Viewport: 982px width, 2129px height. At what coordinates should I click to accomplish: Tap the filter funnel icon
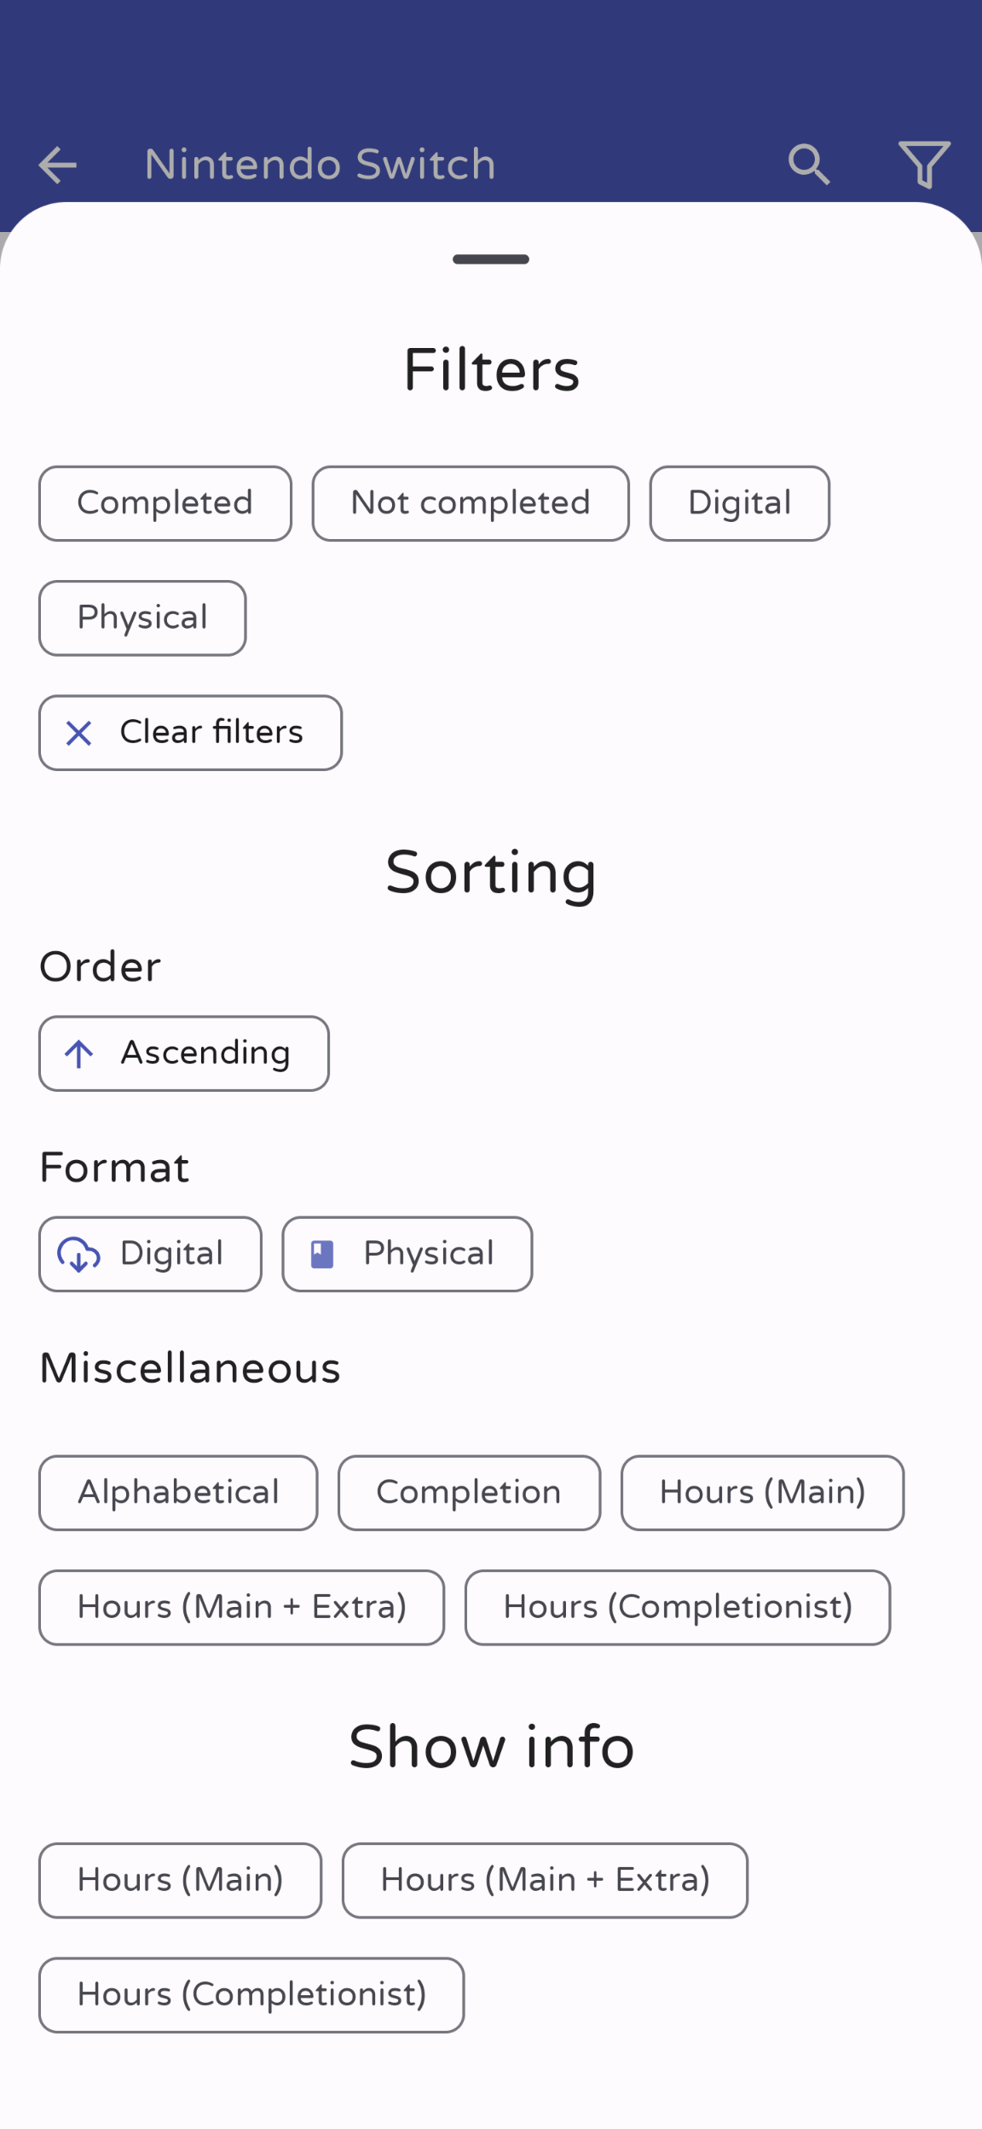pos(924,165)
